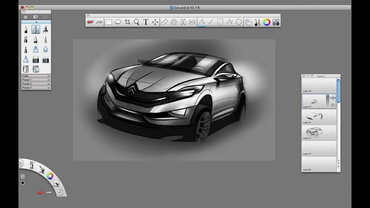Image resolution: width=370 pixels, height=208 pixels.
Task: Select the Soft Eraser
Action: coord(46,60)
